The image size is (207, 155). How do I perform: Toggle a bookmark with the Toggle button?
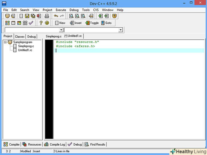(x=92, y=23)
